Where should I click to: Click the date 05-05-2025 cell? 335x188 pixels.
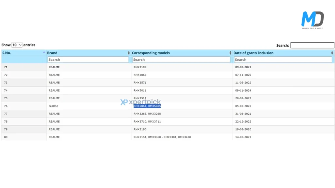243,106
